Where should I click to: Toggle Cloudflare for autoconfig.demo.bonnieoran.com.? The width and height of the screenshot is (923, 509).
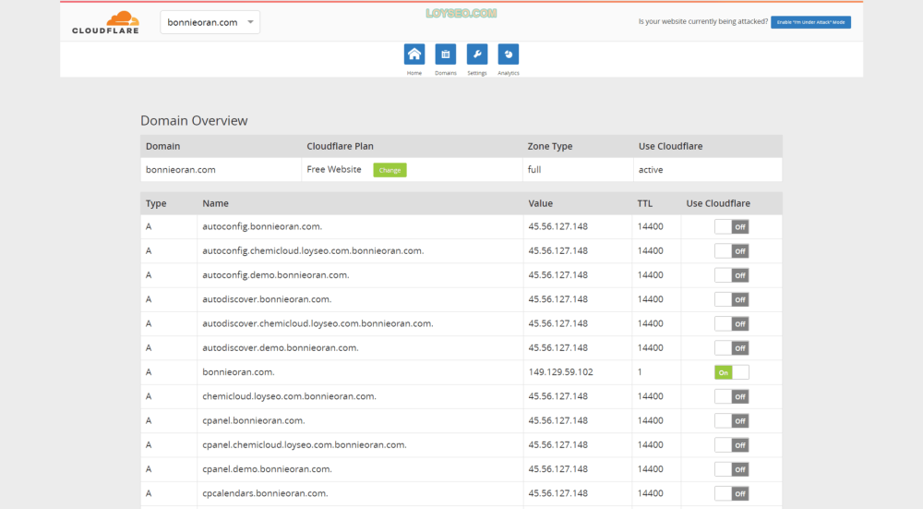tap(732, 275)
